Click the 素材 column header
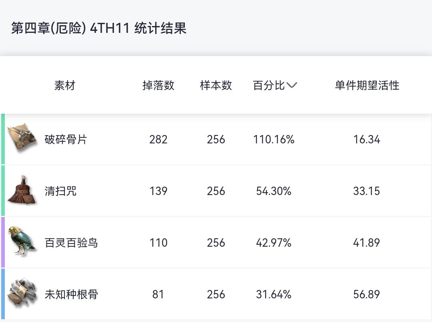The image size is (432, 322). pyautogui.click(x=65, y=85)
